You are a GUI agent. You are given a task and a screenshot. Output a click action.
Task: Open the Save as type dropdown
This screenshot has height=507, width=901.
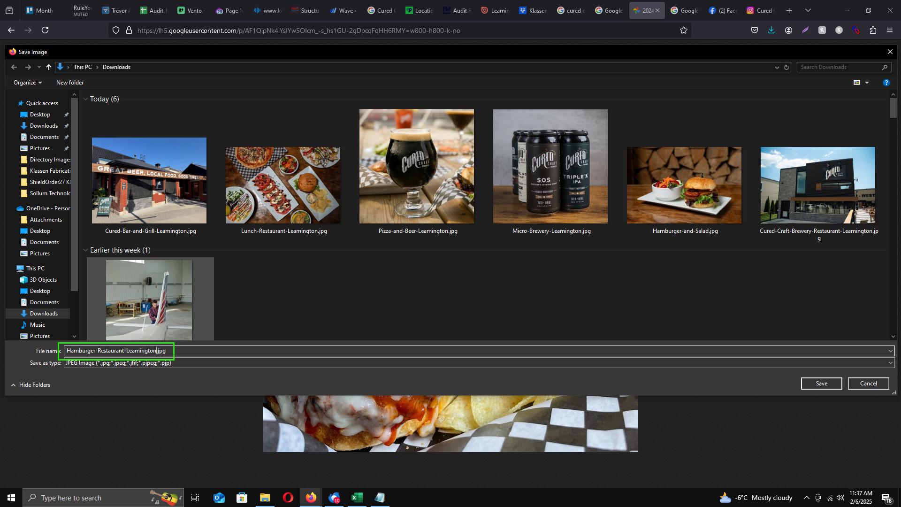click(x=890, y=363)
